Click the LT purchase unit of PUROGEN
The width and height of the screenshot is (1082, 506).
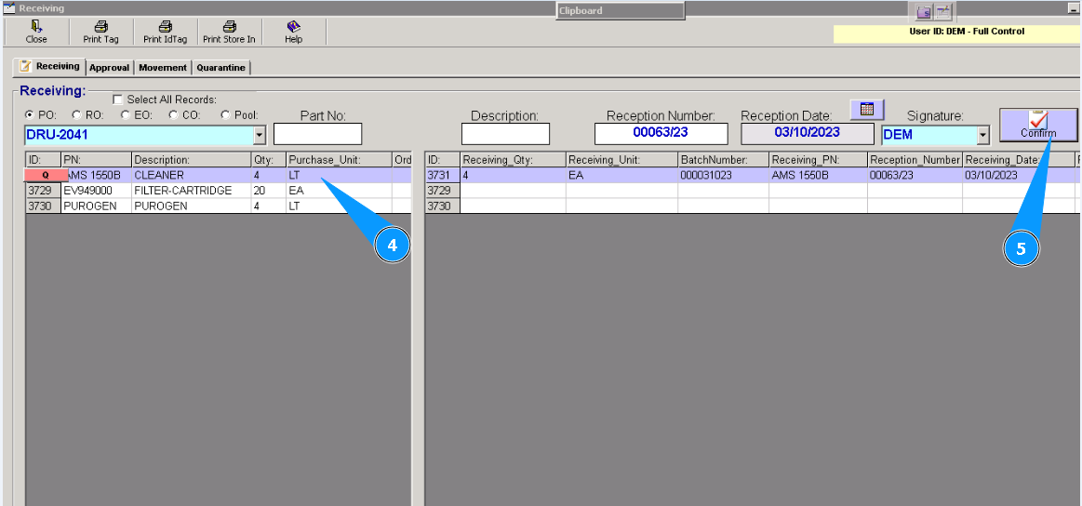pyautogui.click(x=339, y=206)
